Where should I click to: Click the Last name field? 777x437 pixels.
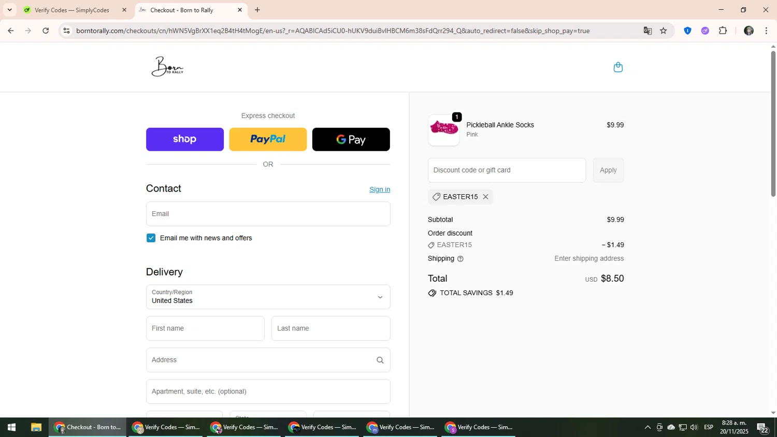point(330,328)
